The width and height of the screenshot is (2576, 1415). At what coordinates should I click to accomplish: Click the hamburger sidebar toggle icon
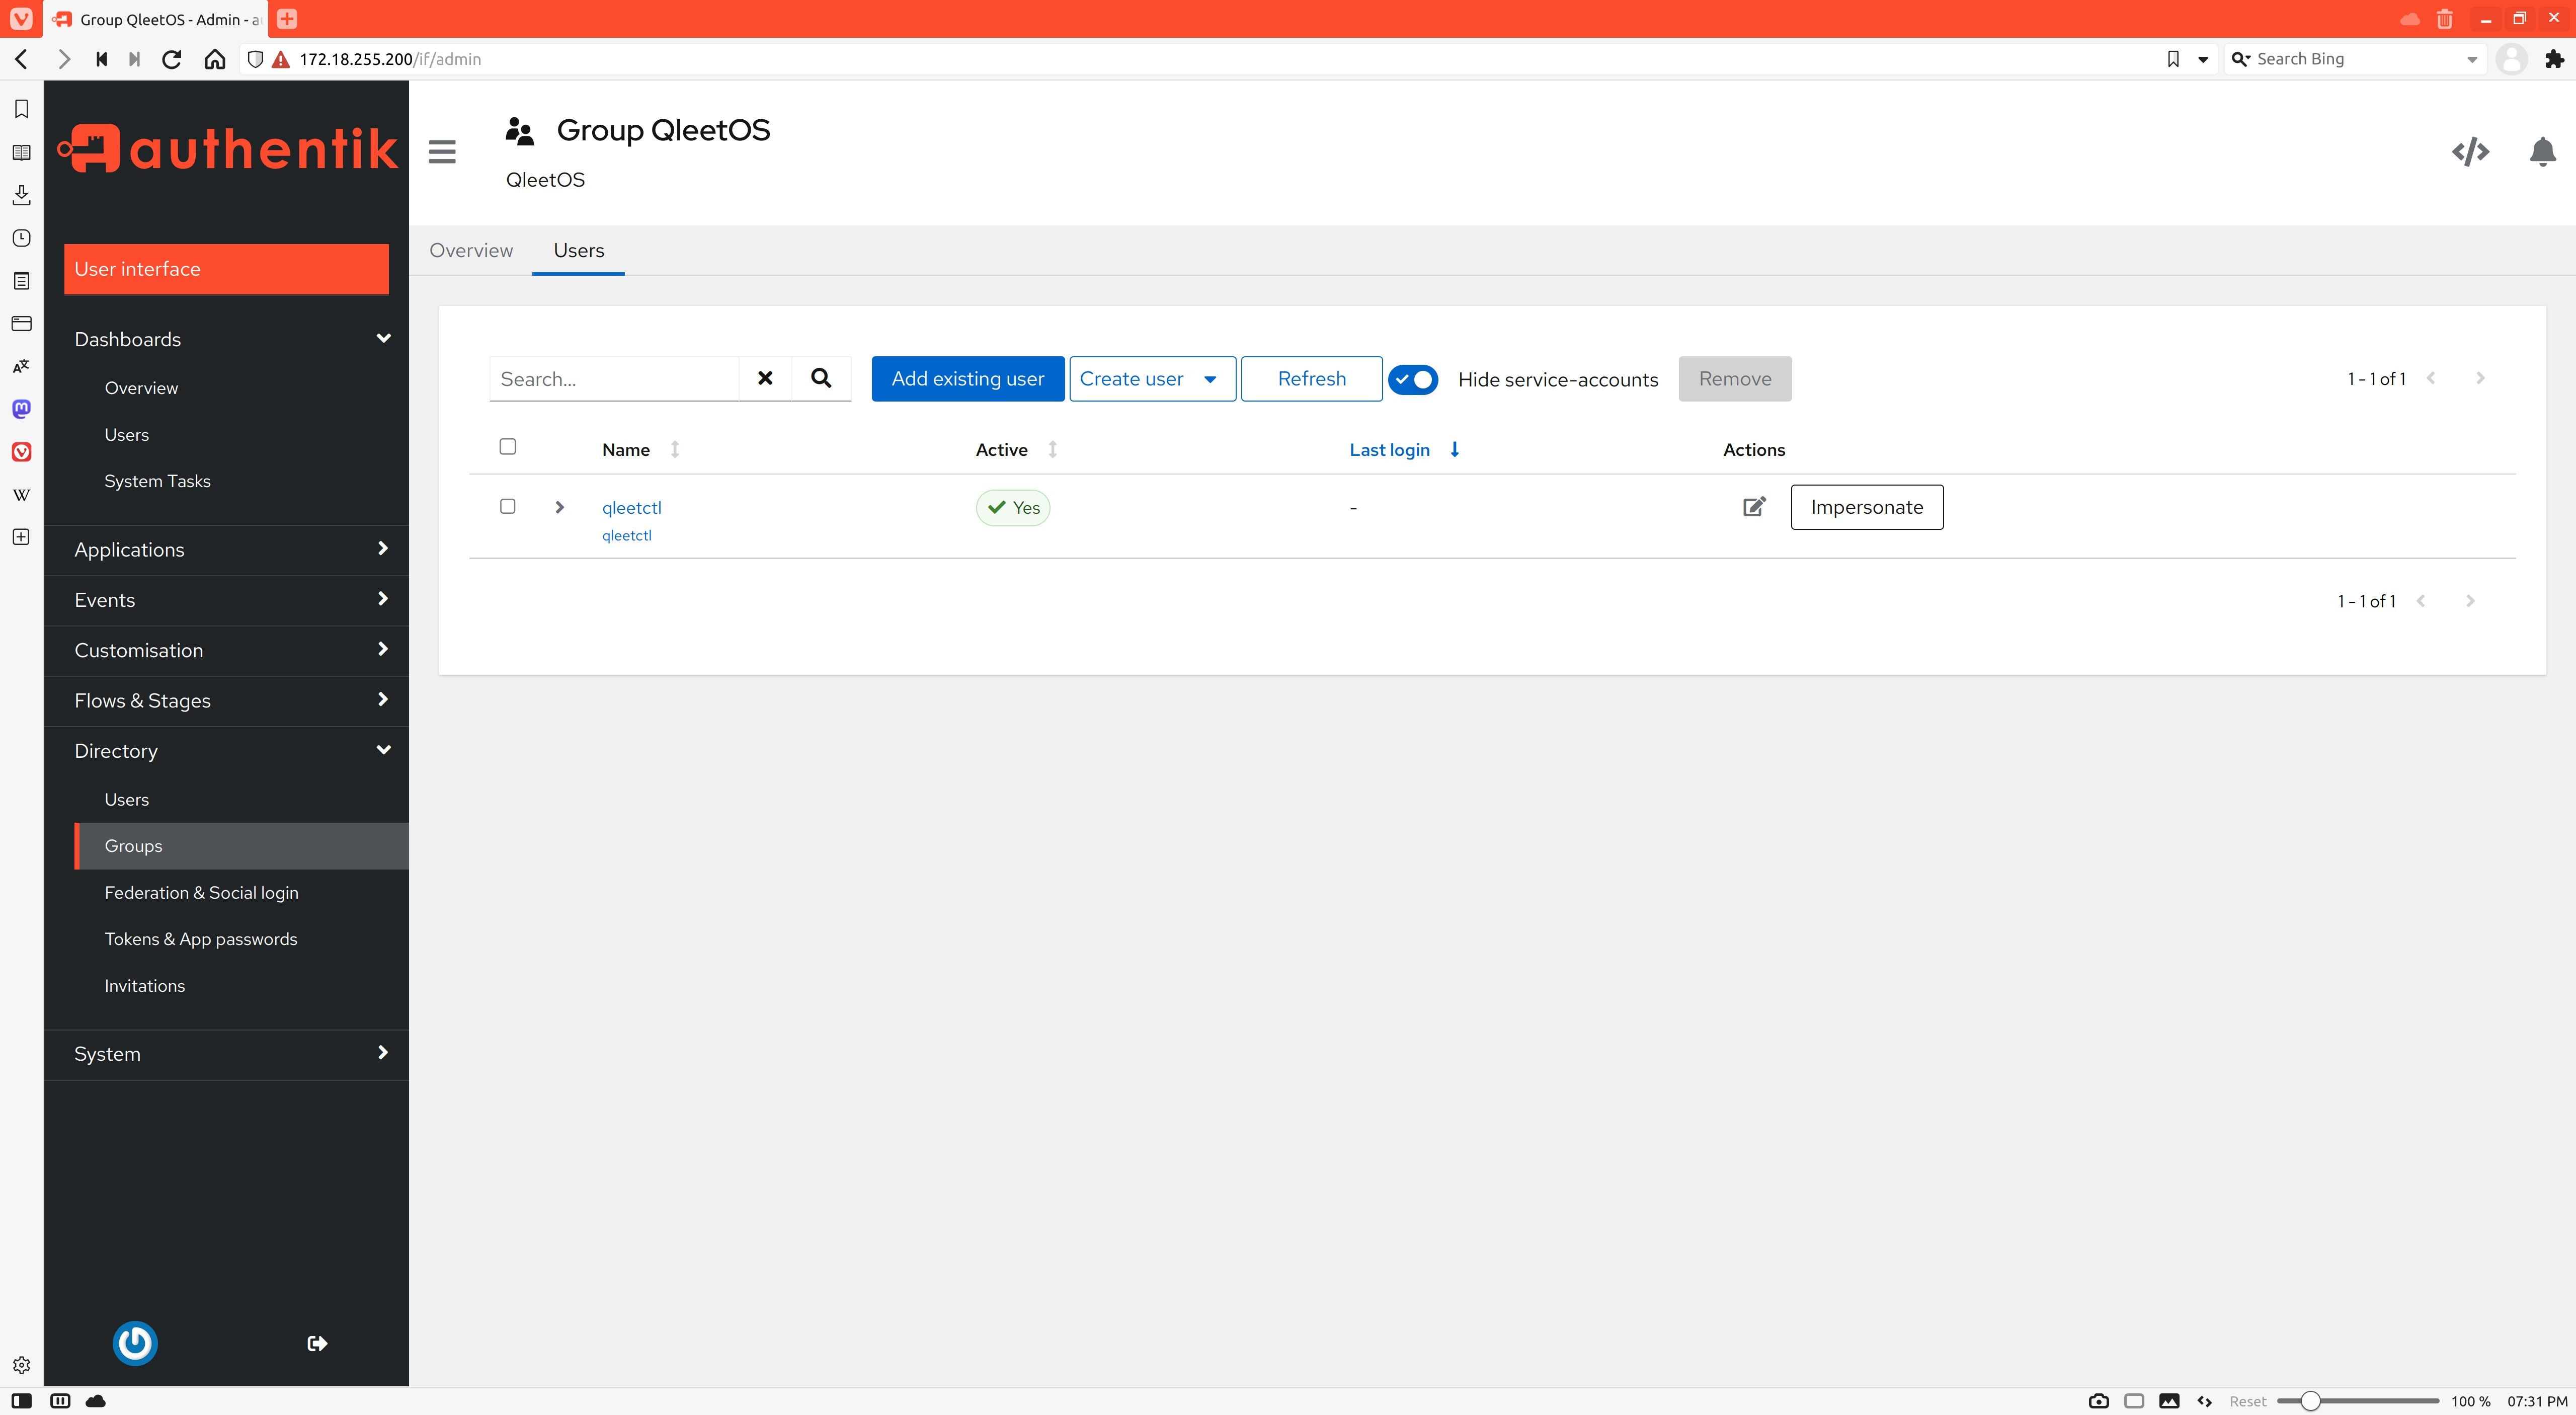442,152
